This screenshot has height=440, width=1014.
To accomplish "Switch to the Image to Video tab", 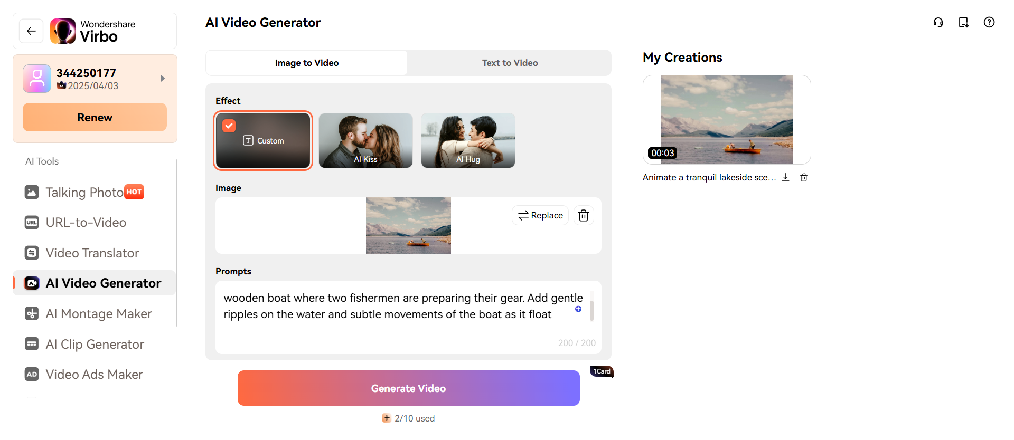I will coord(306,63).
